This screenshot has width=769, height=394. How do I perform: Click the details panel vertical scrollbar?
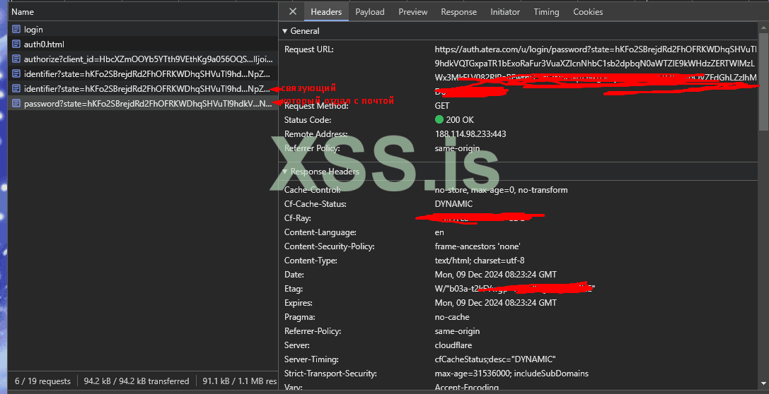pyautogui.click(x=763, y=82)
